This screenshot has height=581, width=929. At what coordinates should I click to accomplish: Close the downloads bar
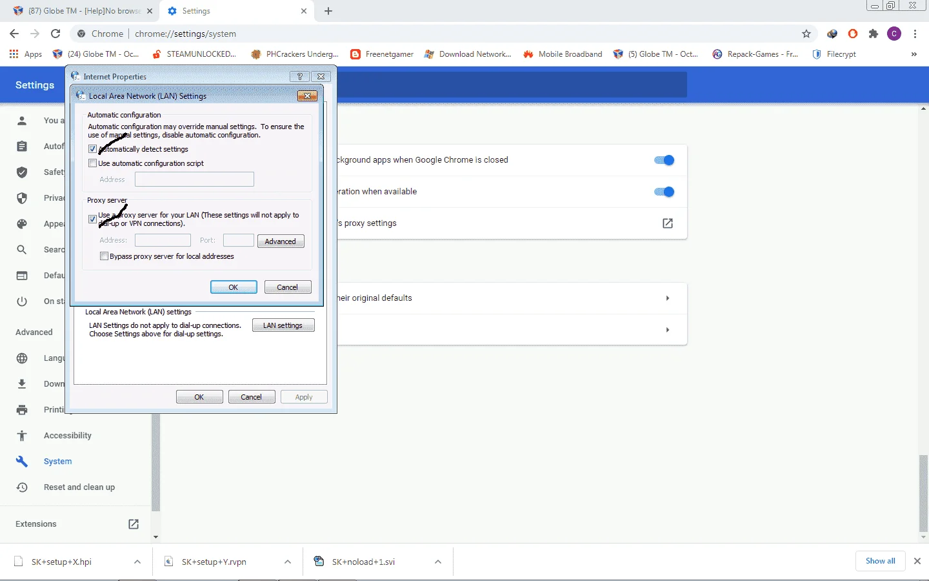click(917, 561)
